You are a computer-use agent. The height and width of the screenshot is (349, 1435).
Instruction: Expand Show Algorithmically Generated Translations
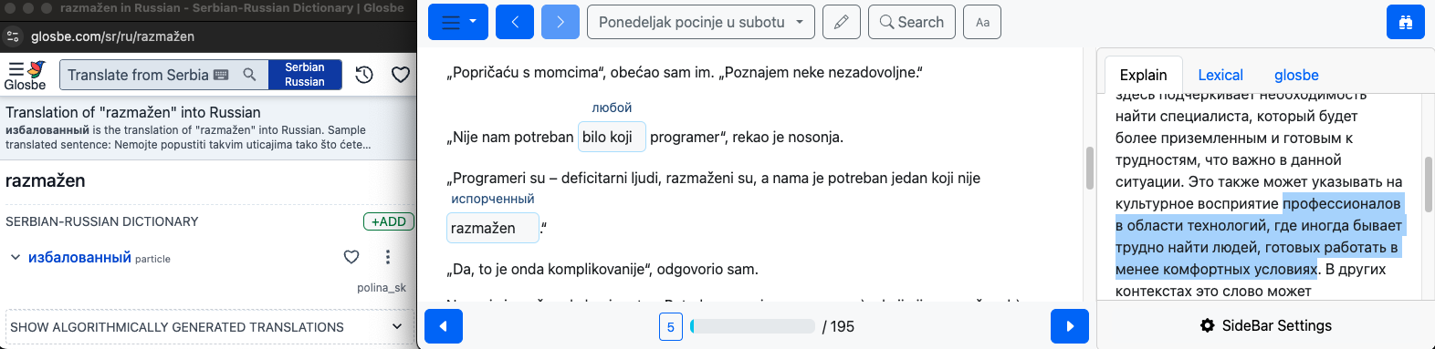coord(207,326)
